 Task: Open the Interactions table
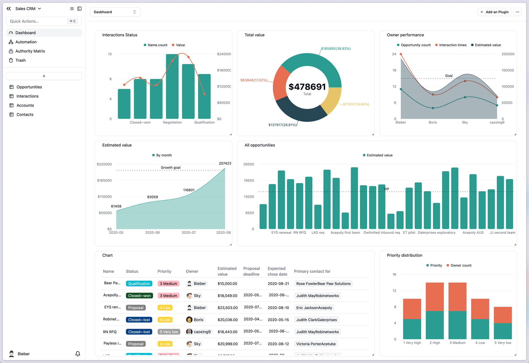coord(27,96)
